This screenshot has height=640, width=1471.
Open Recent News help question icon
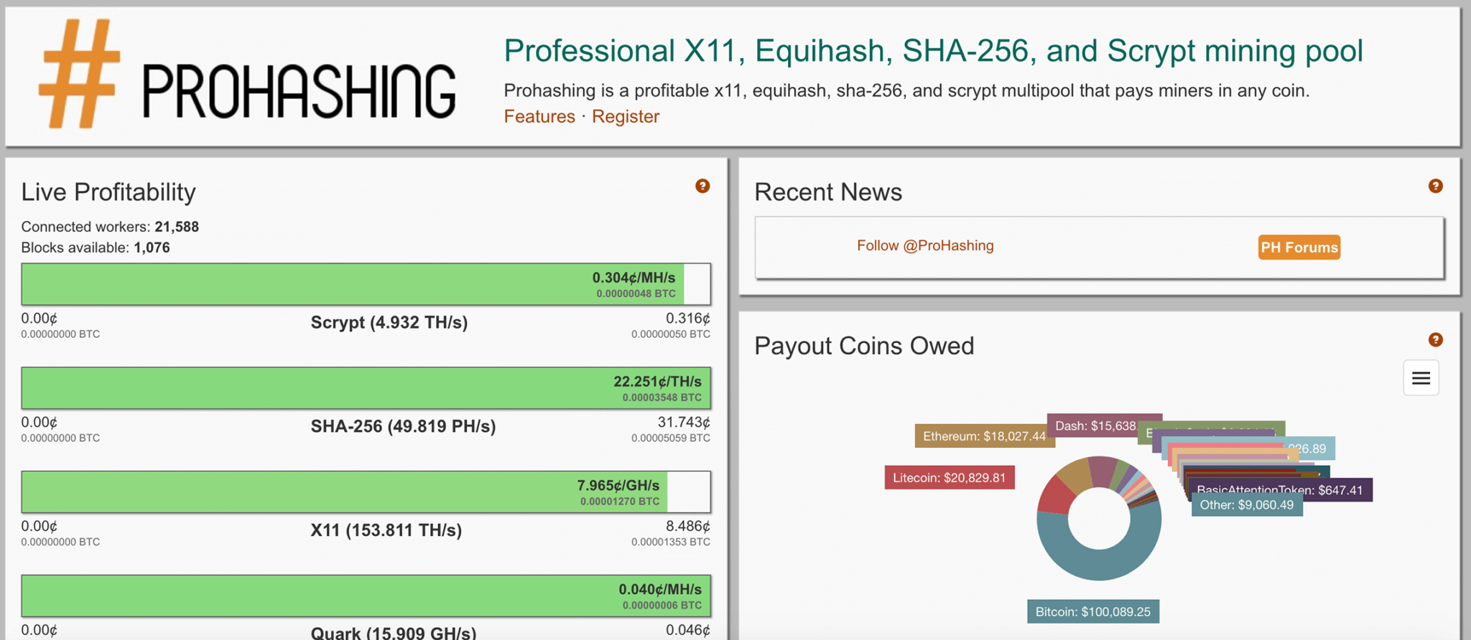(x=1435, y=186)
